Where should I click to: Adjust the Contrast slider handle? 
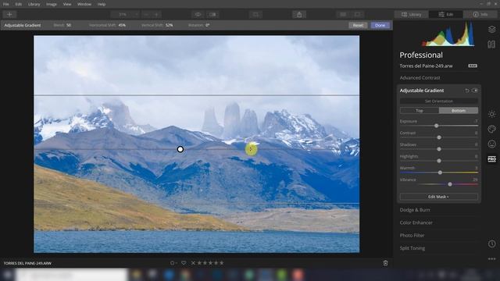[x=439, y=137]
